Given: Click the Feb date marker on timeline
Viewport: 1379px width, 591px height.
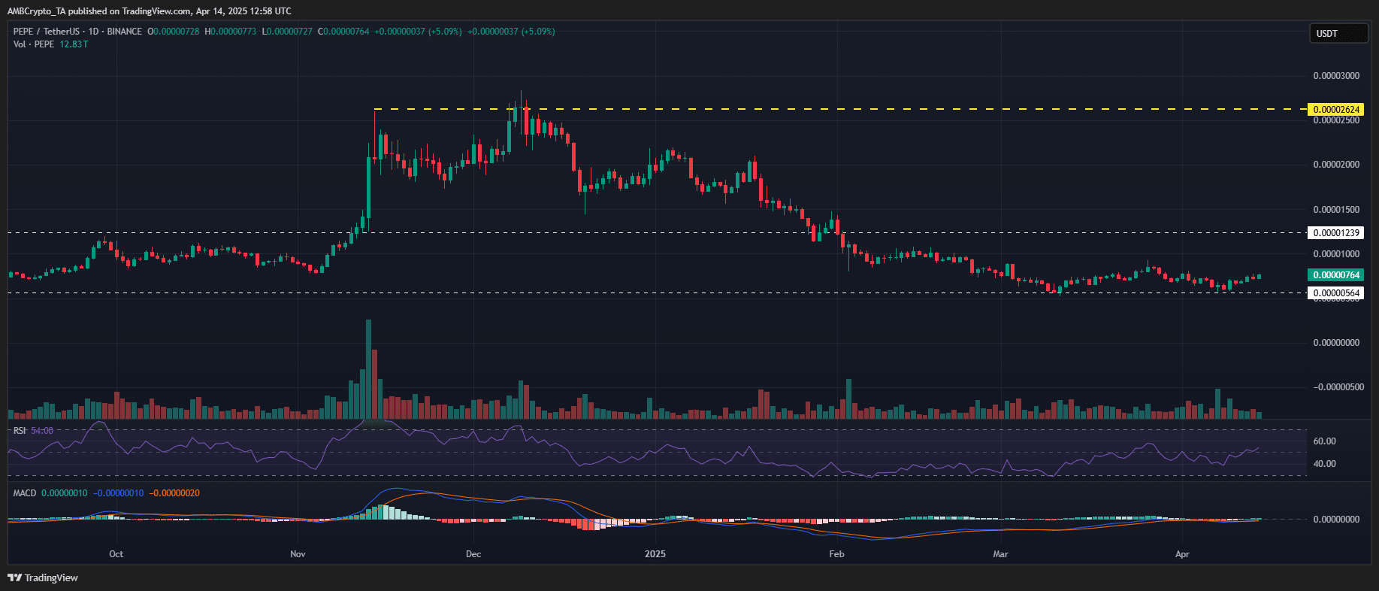Looking at the screenshot, I should [x=836, y=554].
